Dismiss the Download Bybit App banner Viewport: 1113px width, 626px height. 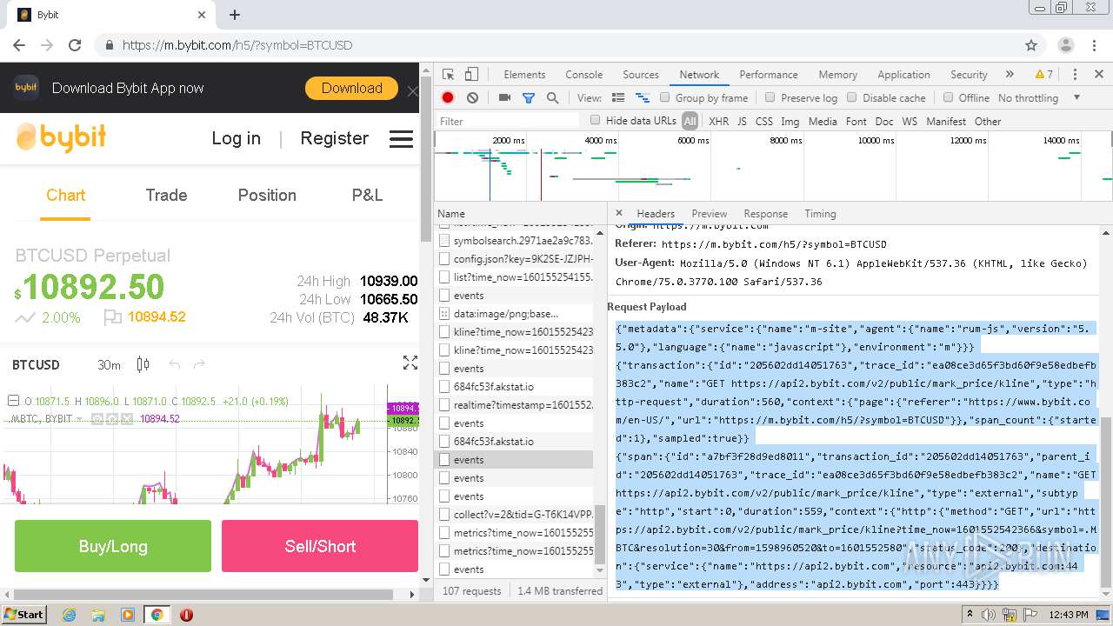[x=412, y=90]
